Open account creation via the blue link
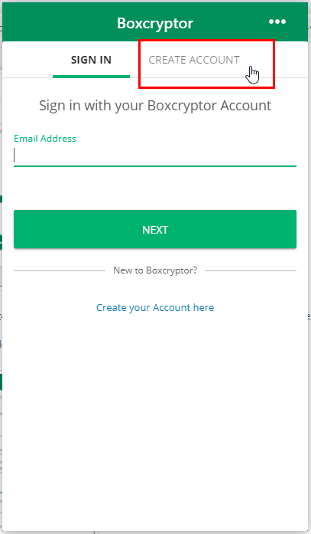 [155, 307]
